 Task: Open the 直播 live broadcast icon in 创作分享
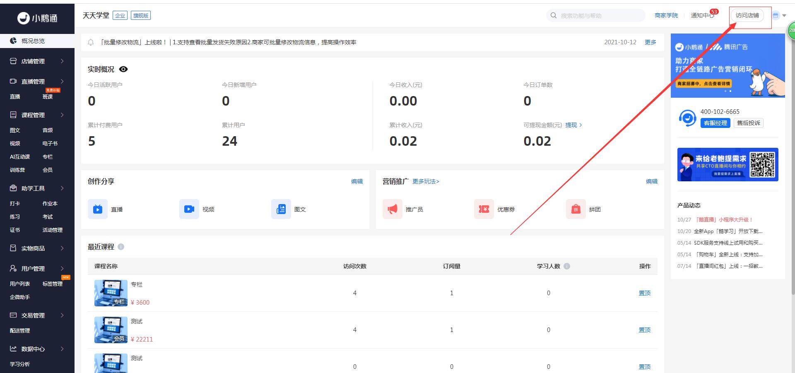click(x=98, y=209)
